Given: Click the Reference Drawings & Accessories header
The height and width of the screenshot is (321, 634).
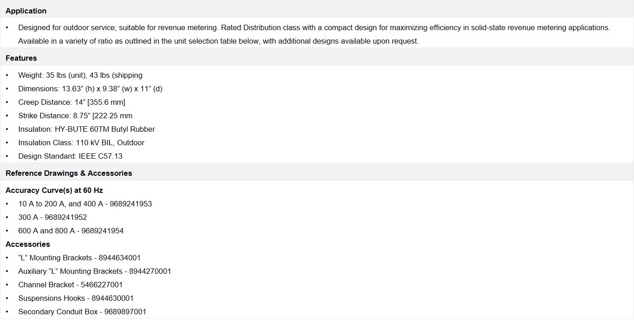Looking at the screenshot, I should pos(69,173).
